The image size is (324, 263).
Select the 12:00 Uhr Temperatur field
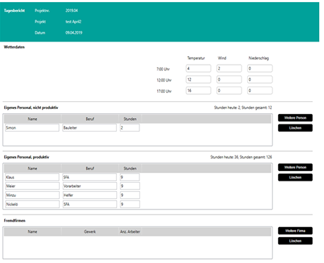click(199, 79)
